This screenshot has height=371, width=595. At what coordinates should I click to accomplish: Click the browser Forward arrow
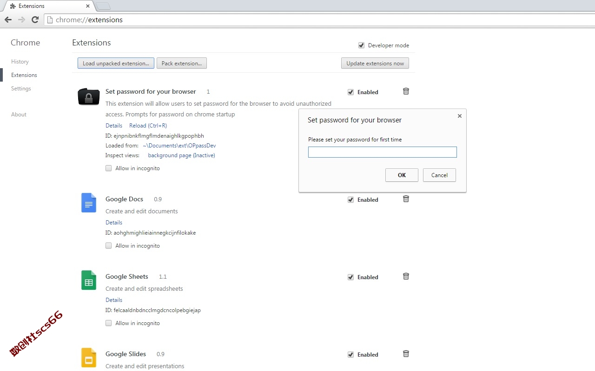21,19
